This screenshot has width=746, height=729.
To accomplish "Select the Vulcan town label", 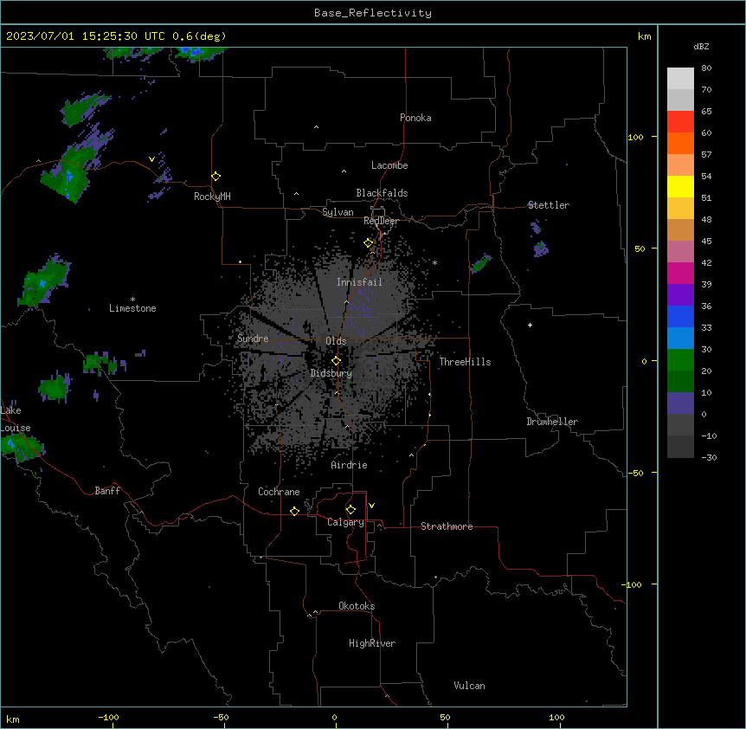I will pyautogui.click(x=470, y=686).
